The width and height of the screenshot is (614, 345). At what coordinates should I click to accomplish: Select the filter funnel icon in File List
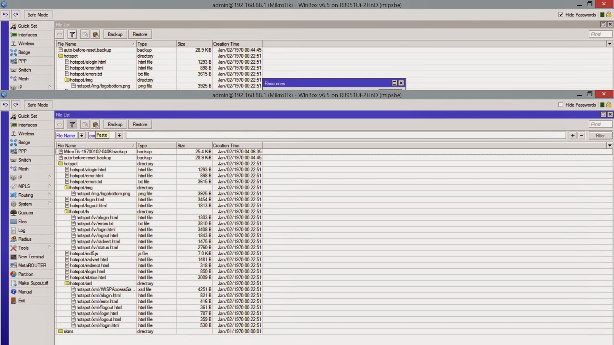tap(72, 124)
